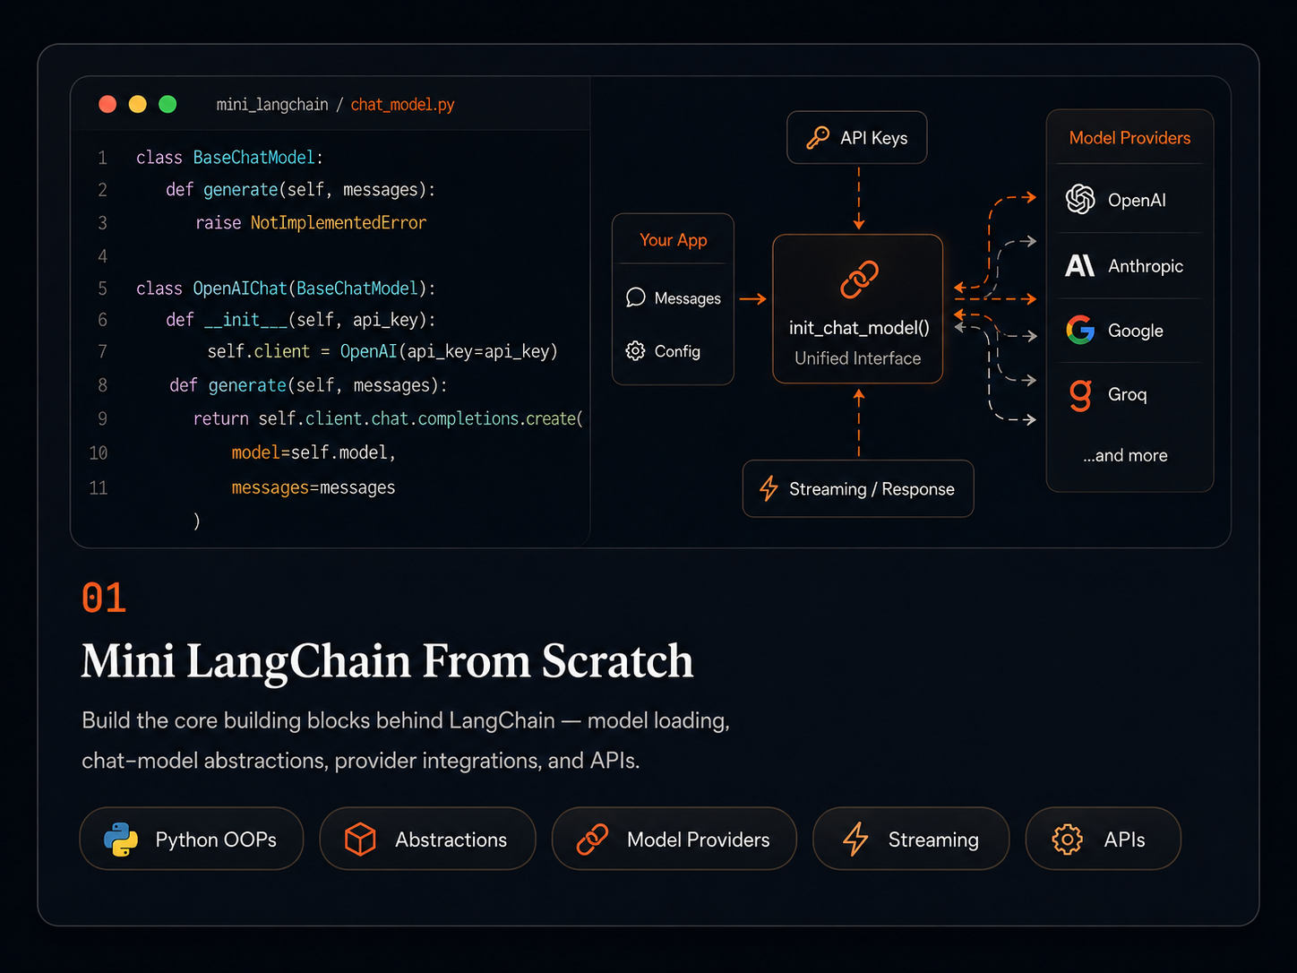Click the Python logo in Python OOPs chip

point(120,839)
